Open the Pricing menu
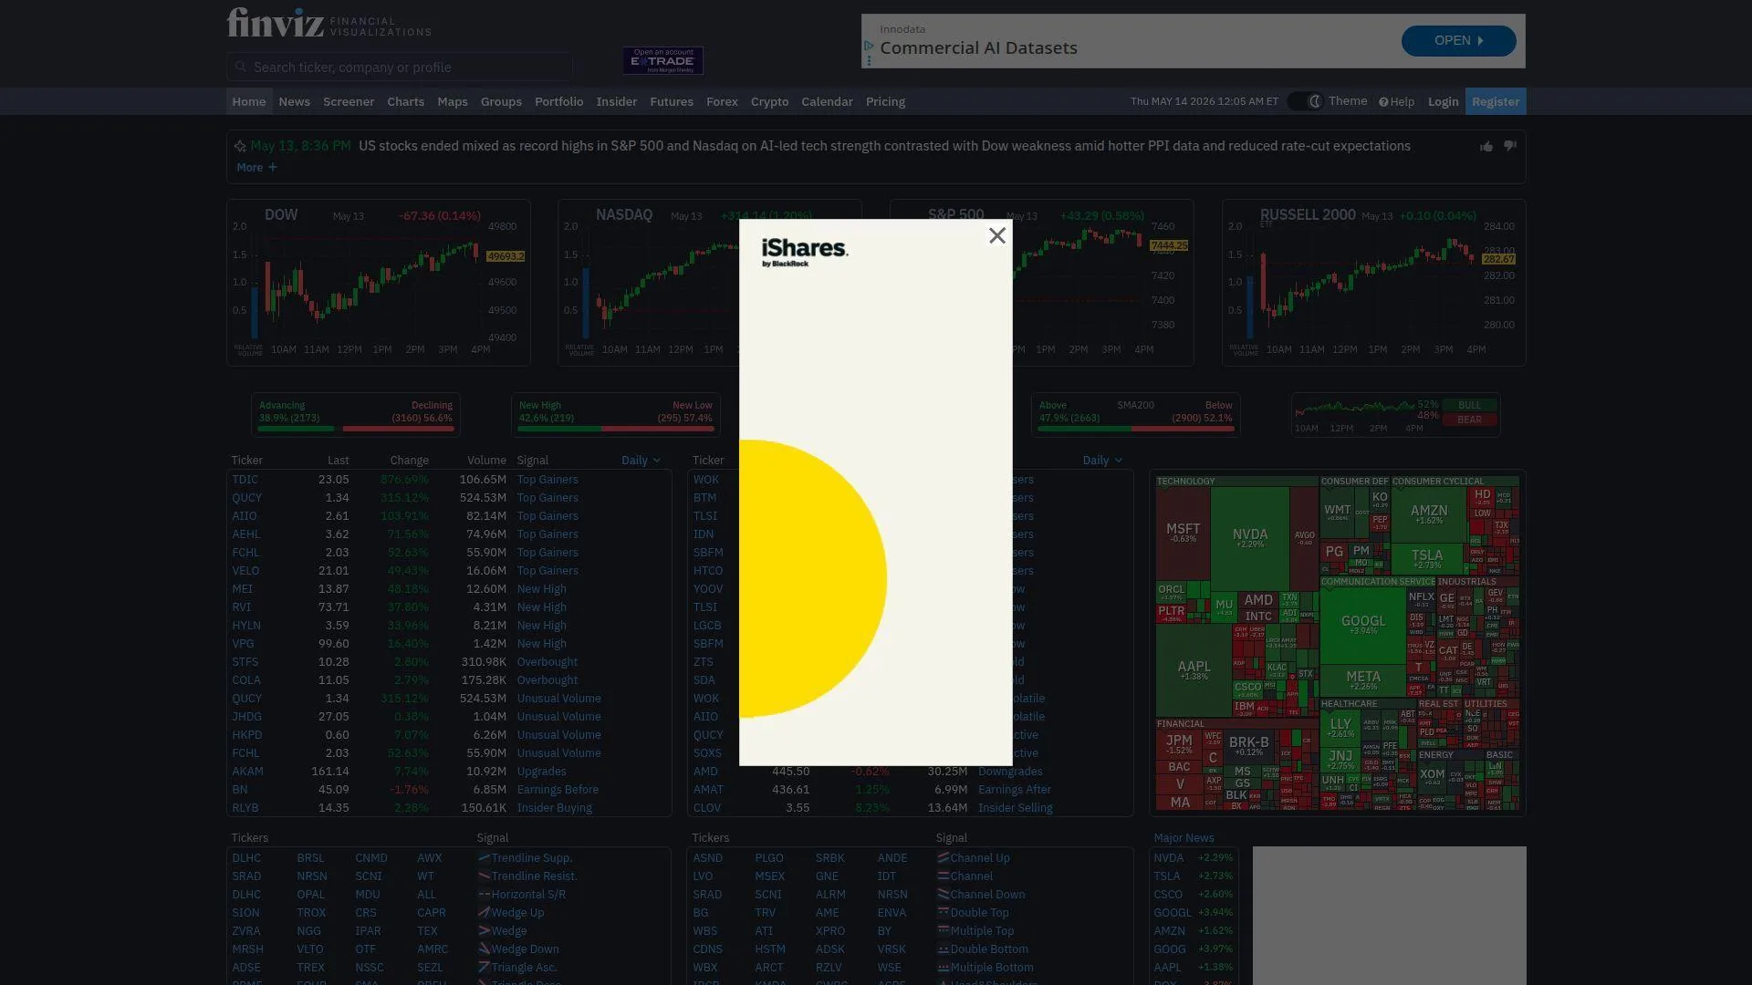This screenshot has width=1752, height=985. tap(885, 101)
